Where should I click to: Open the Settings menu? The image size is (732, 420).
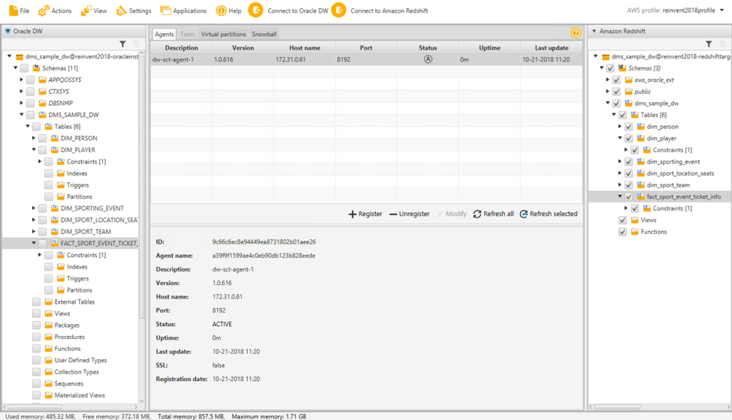tap(134, 10)
